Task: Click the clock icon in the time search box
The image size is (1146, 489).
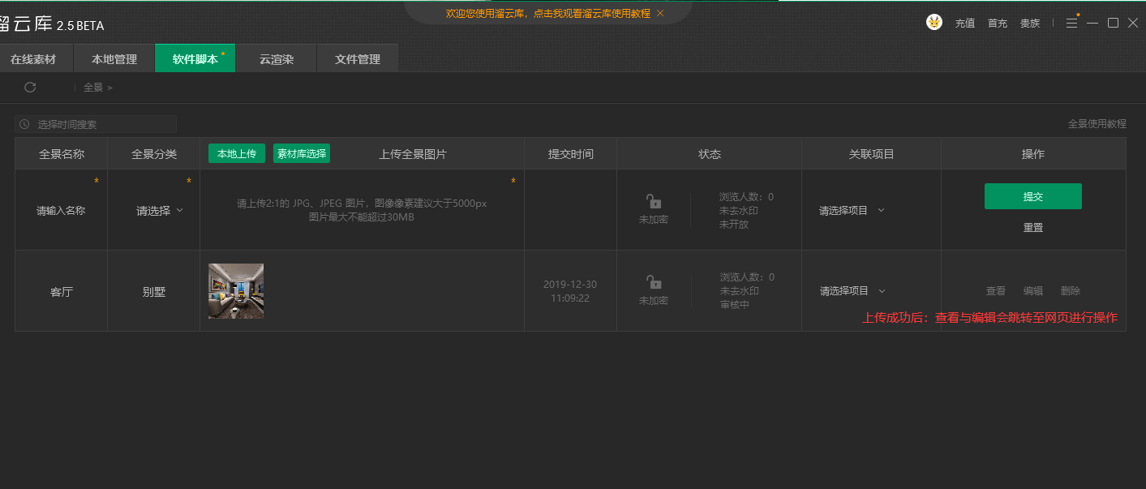Action: 24,123
